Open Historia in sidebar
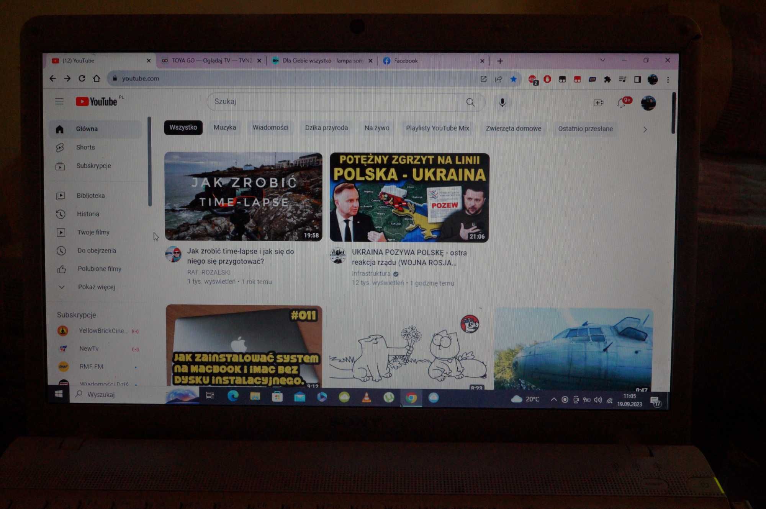The width and height of the screenshot is (766, 509). 96,214
